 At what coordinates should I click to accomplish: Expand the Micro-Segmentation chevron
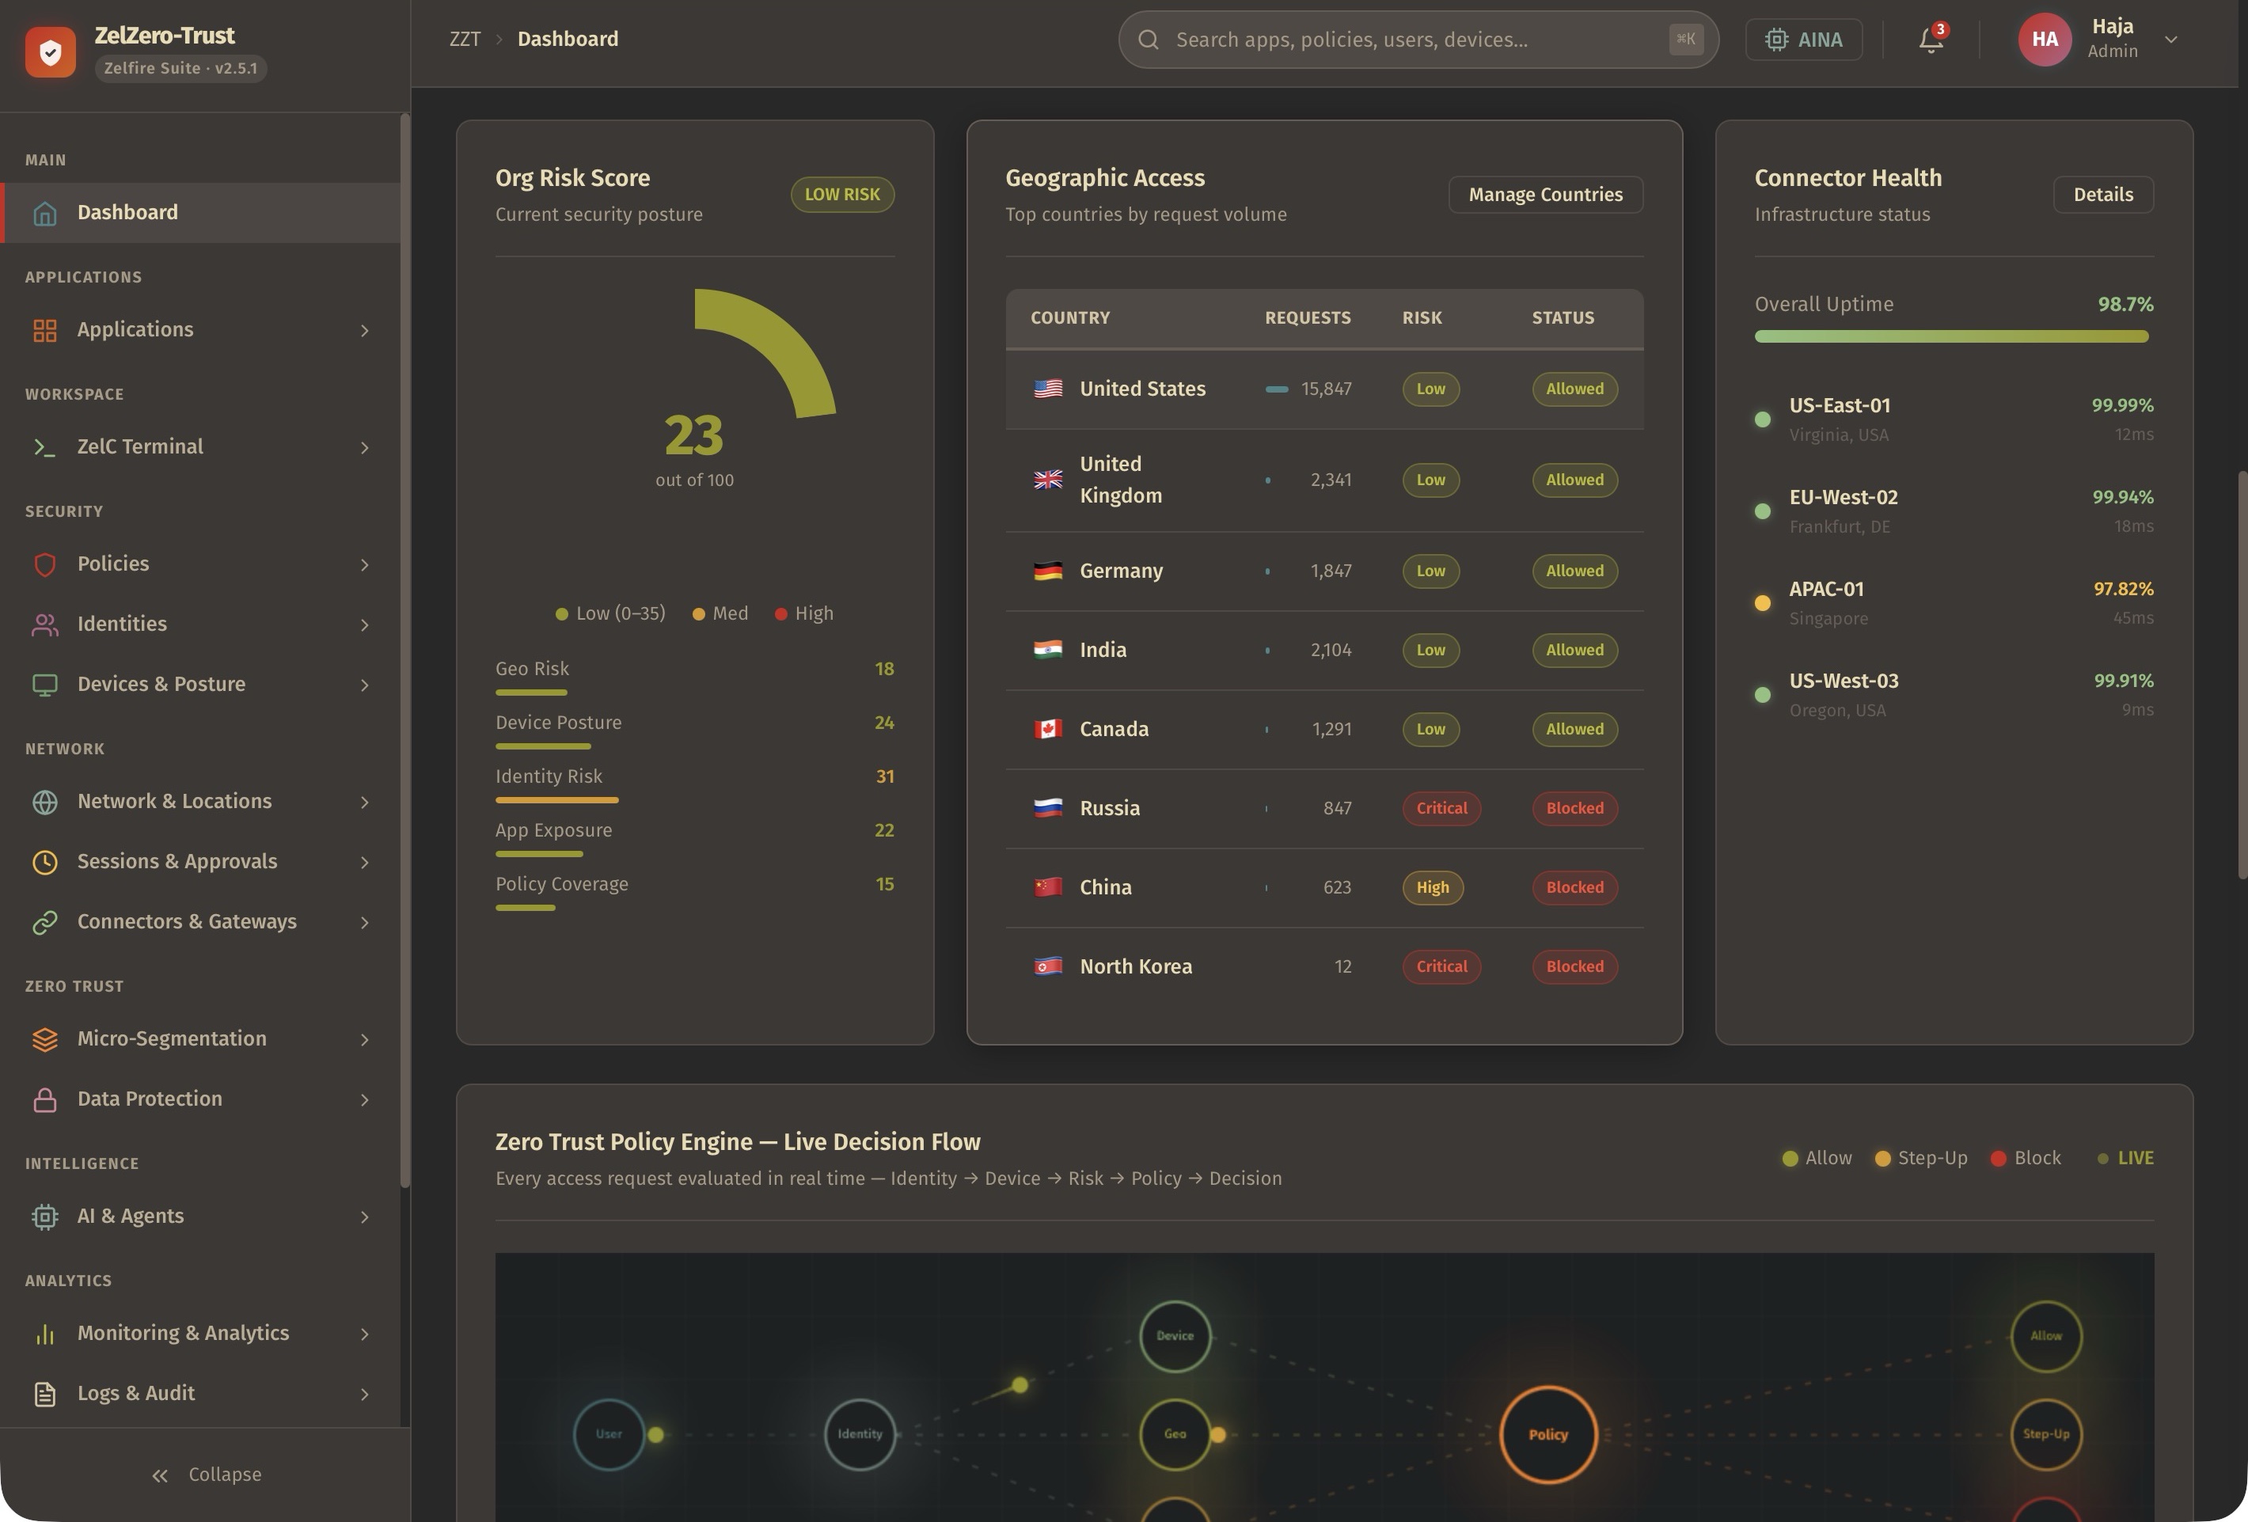365,1039
